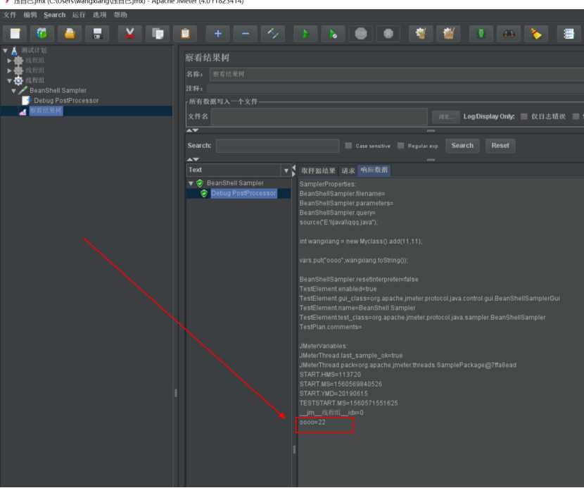Select the highlighted 察看结果树 tree node
Screen dimensions: 584x488
pyautogui.click(x=46, y=111)
